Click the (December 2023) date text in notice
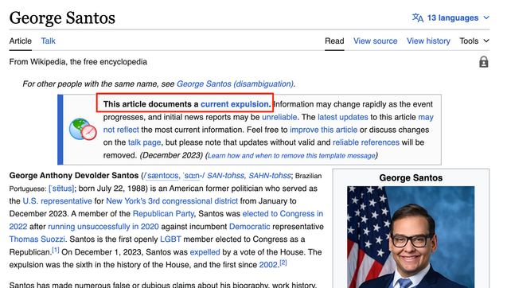The image size is (507, 288). click(x=171, y=155)
